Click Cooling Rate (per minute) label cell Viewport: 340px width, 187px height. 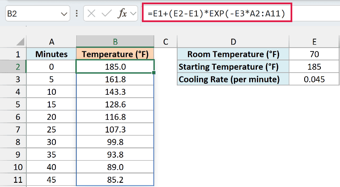pos(233,79)
